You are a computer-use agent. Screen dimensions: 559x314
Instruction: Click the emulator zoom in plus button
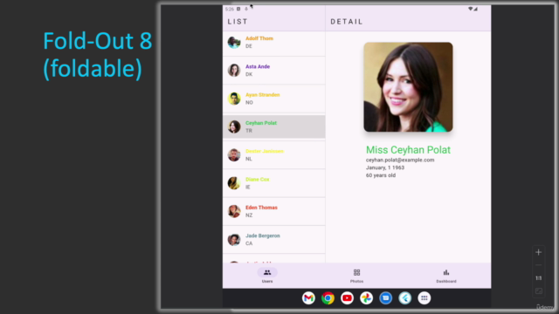click(x=538, y=252)
